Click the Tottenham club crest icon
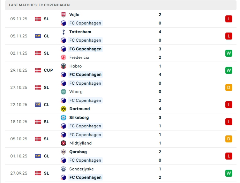 63,32
